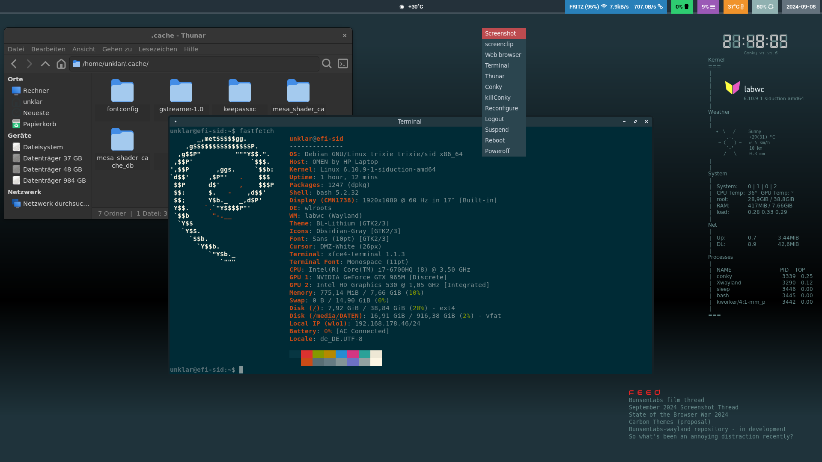Open 'BunsenLabs-wayland repository' feed item

707,429
